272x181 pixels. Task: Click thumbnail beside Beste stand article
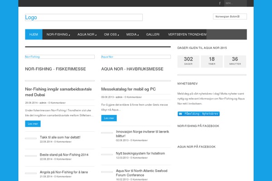pyautogui.click(x=31, y=156)
